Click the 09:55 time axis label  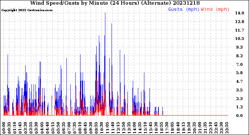[96, 128]
